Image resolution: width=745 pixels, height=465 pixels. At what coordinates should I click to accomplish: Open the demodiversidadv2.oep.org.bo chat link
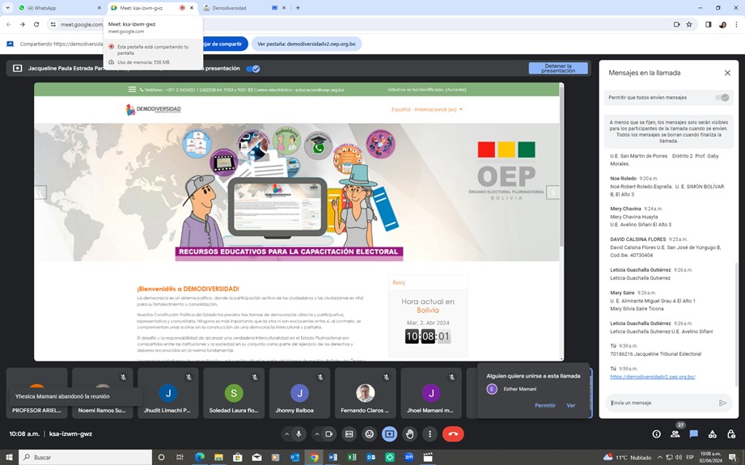[652, 377]
